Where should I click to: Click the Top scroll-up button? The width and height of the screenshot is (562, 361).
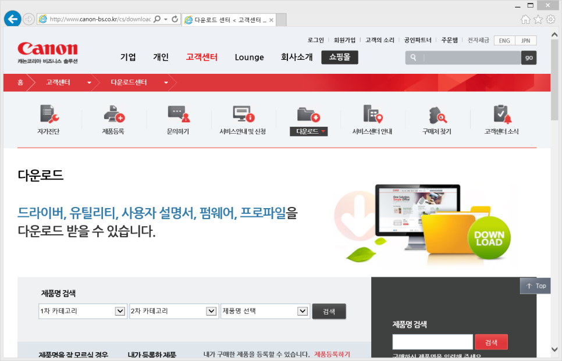[x=535, y=286]
